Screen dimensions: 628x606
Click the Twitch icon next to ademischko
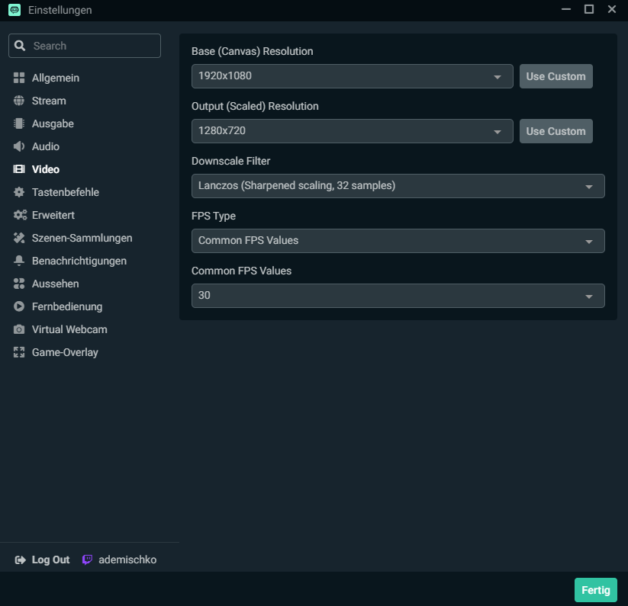(x=88, y=560)
